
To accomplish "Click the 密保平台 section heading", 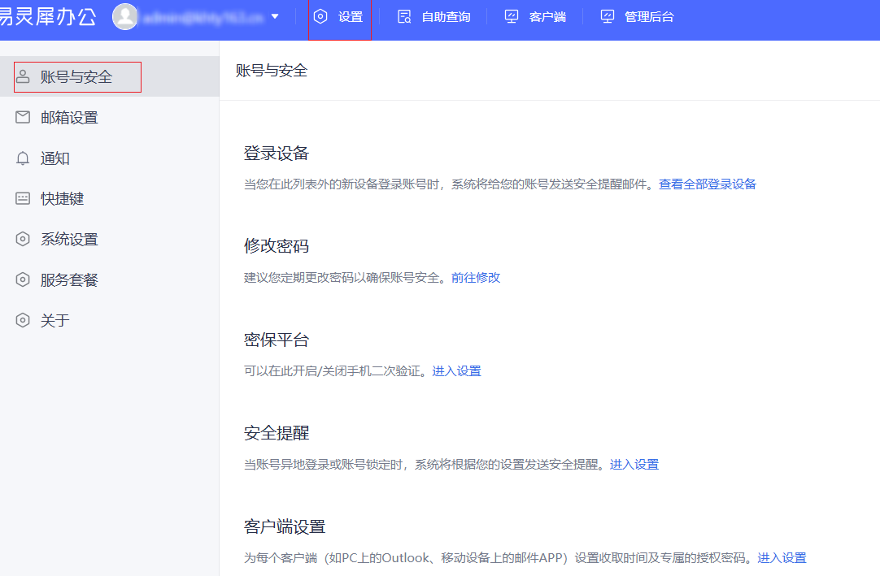I will [277, 340].
